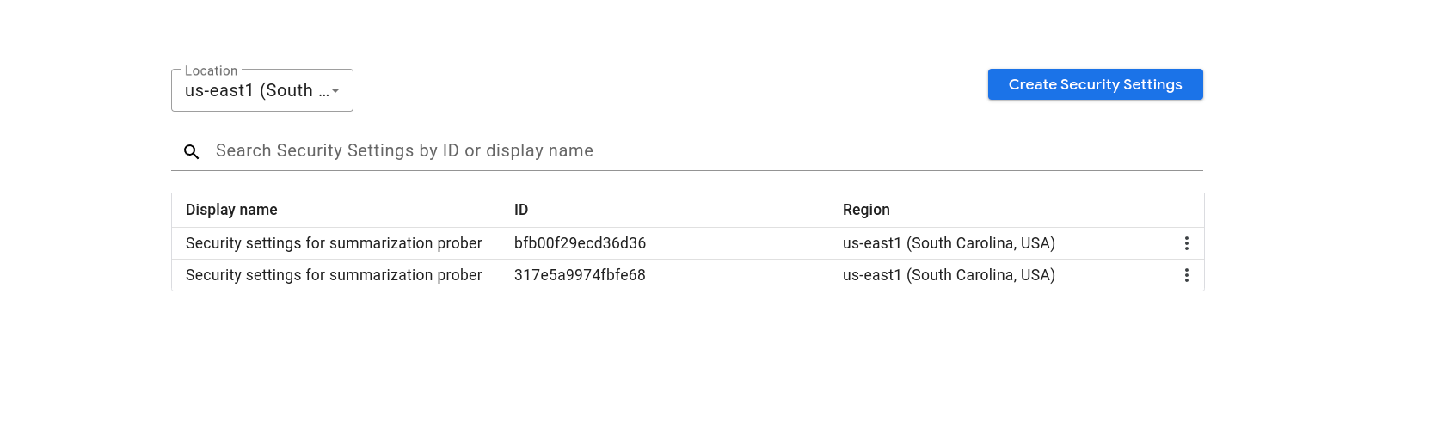This screenshot has height=441, width=1450.
Task: Click the magnifying glass search icon
Action: (192, 152)
